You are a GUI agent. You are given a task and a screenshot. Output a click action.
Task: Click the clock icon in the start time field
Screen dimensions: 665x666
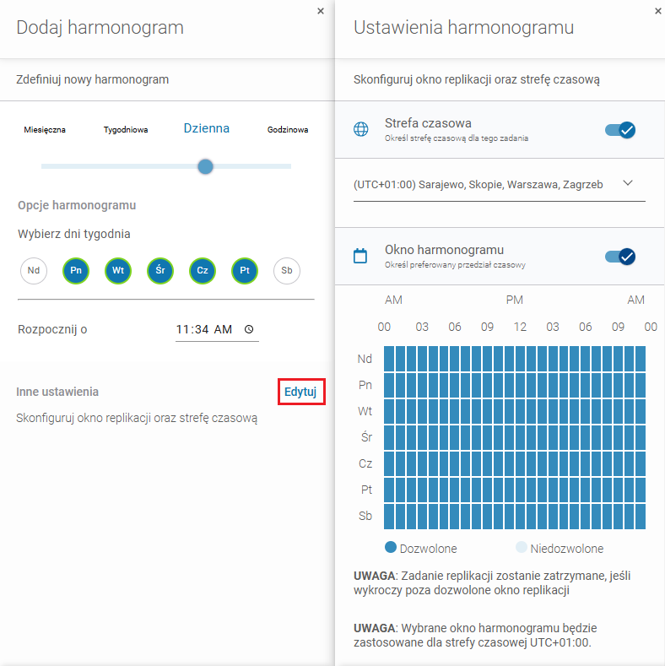point(248,329)
